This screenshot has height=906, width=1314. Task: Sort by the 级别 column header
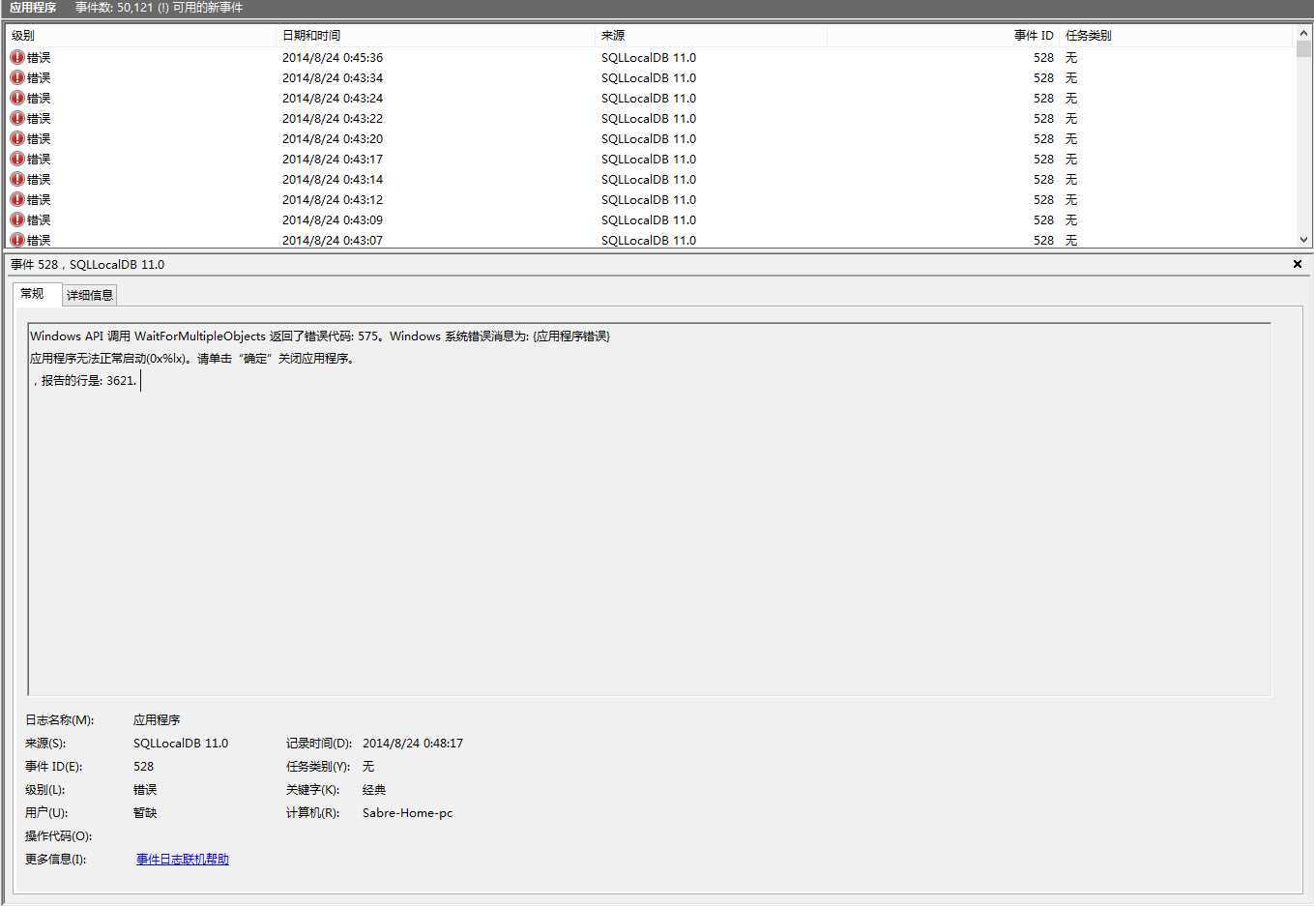tap(140, 36)
